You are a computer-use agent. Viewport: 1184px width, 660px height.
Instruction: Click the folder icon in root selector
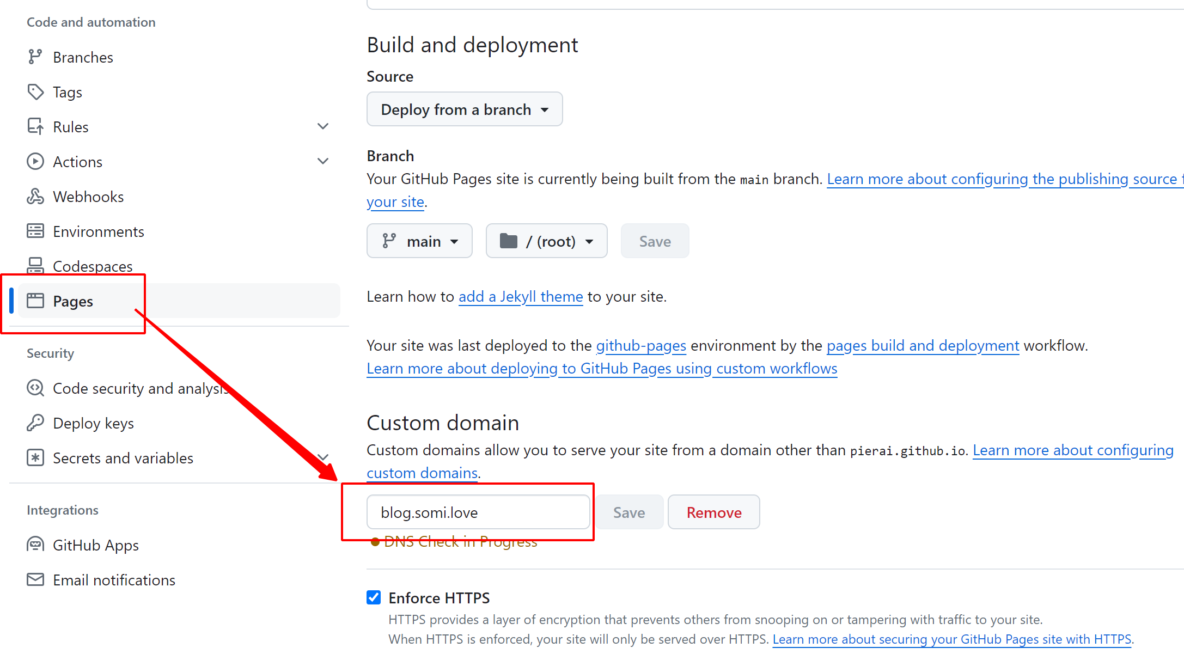(x=509, y=241)
